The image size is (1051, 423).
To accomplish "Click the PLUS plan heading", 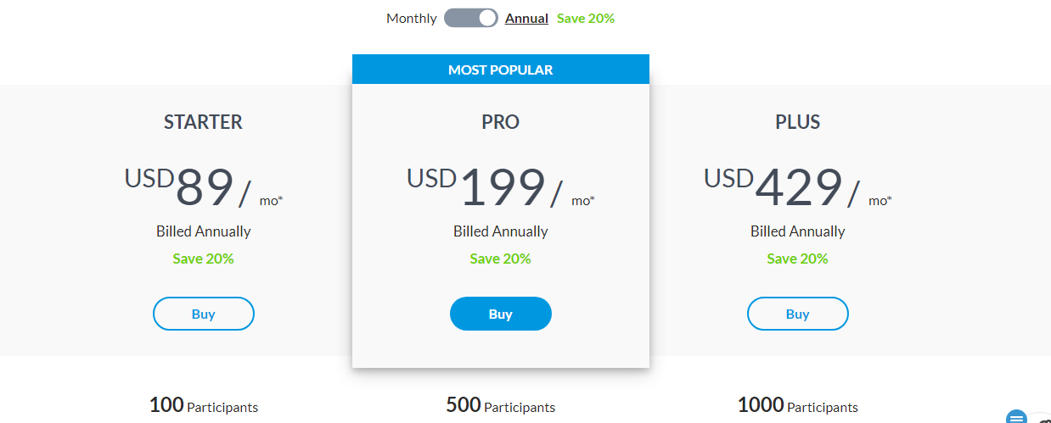I will (798, 122).
